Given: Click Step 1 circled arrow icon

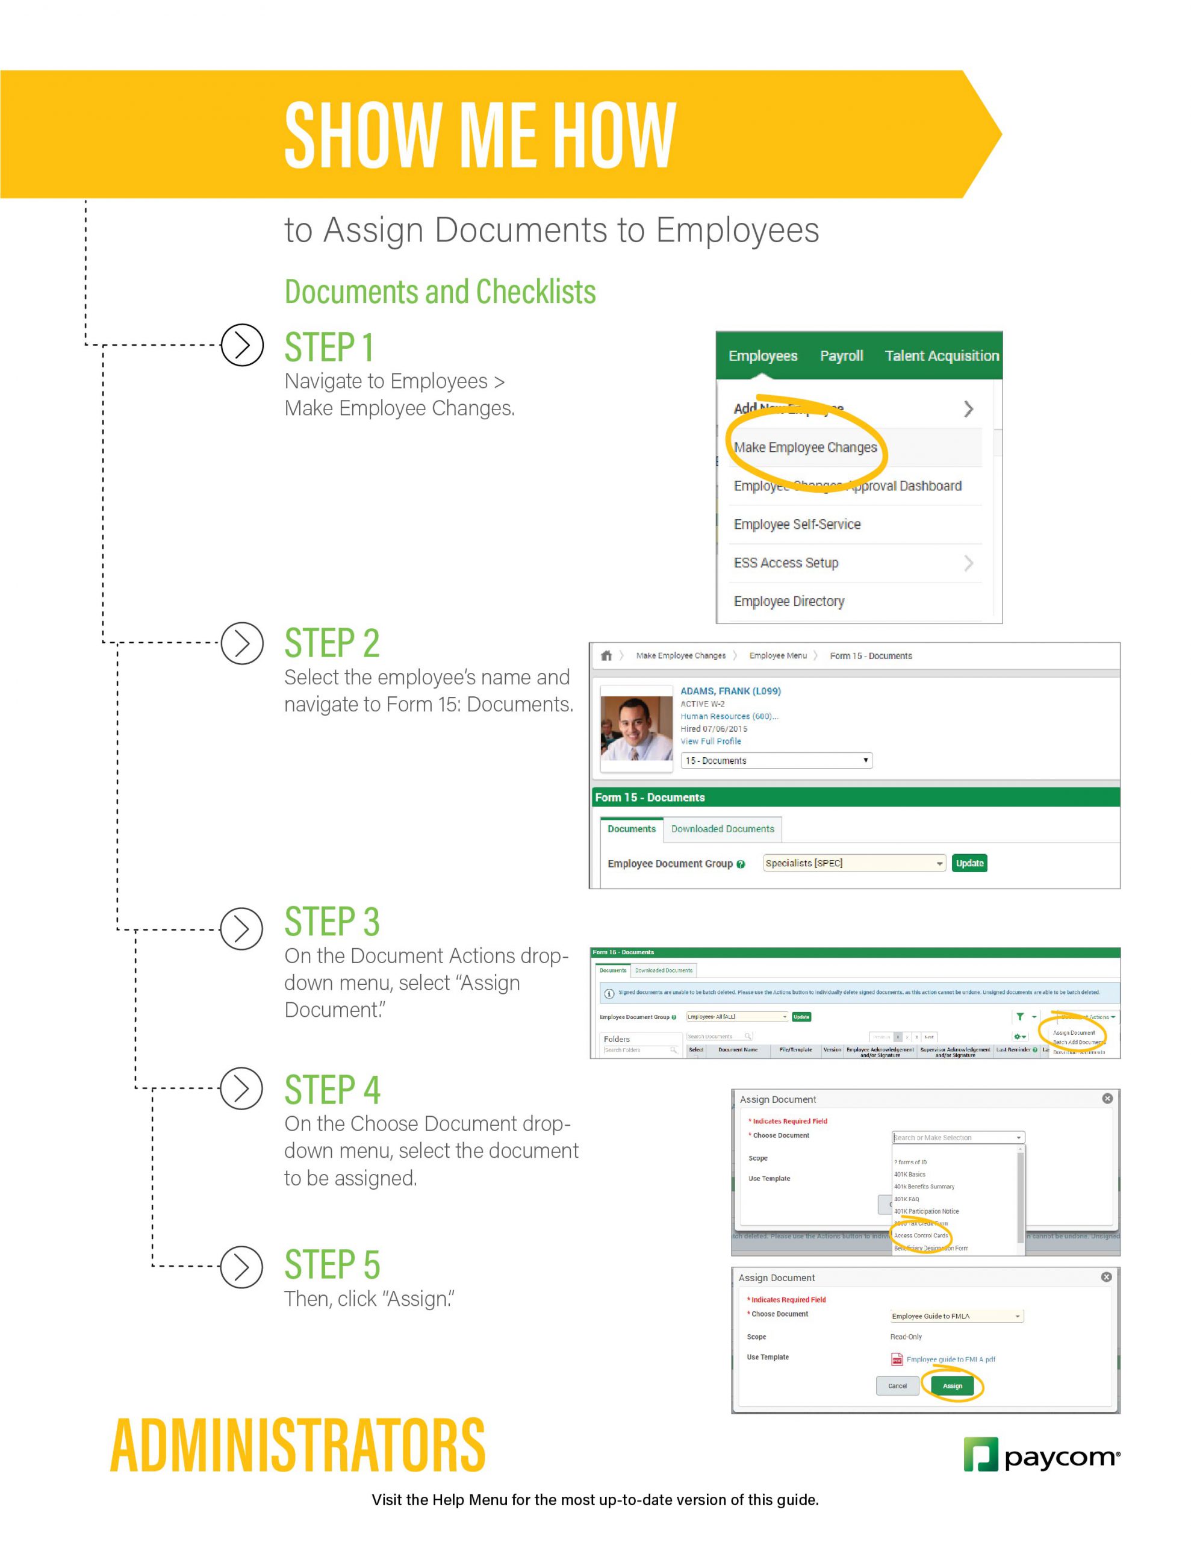Looking at the screenshot, I should click(x=242, y=345).
